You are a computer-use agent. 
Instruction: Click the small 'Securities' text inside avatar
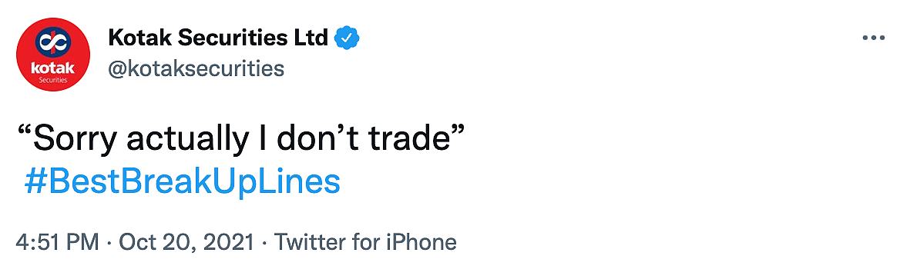coord(53,81)
